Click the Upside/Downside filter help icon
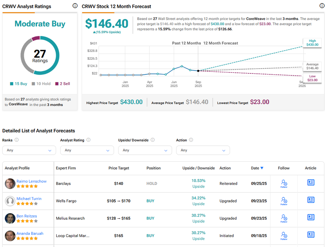This screenshot has height=247, width=325. pos(152,140)
